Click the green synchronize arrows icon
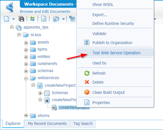This screenshot has width=163, height=130. (32, 19)
